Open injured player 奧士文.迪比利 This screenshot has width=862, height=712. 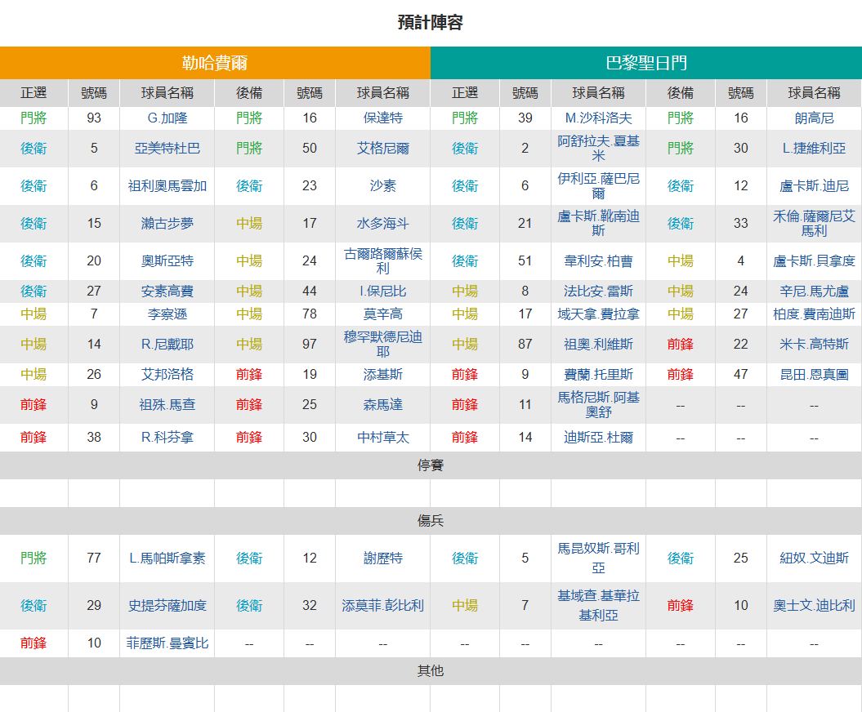tap(814, 605)
